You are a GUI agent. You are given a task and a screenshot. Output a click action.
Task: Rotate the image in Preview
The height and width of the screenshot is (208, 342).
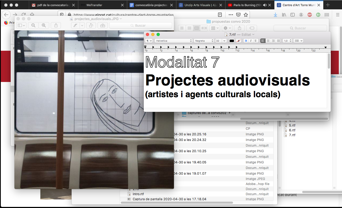91,25
